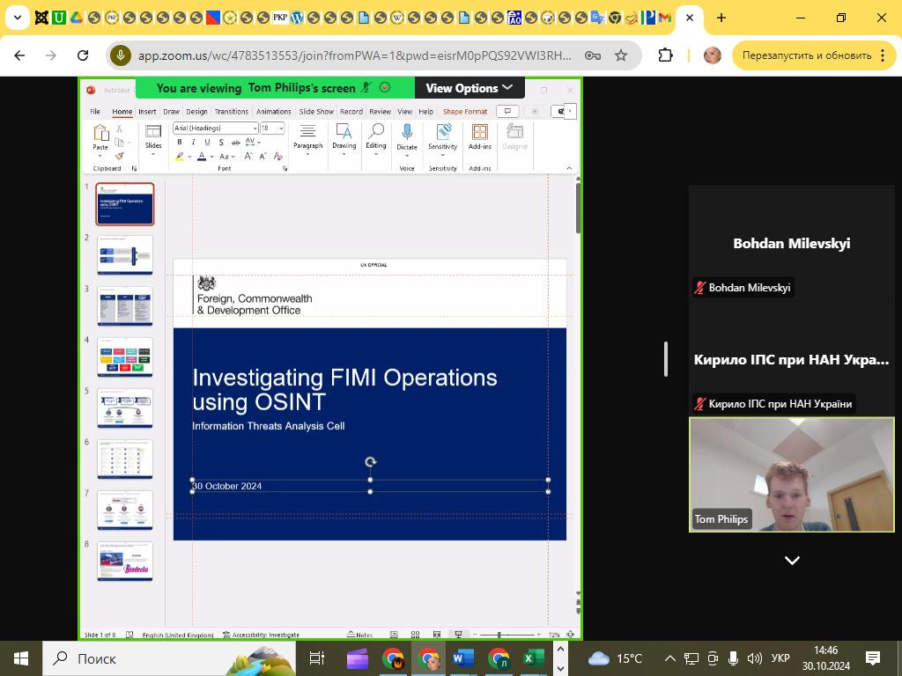Open the Slide Show ribbon tab
Image resolution: width=902 pixels, height=676 pixels.
point(316,112)
